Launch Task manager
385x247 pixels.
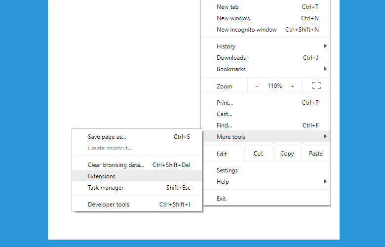click(x=137, y=188)
